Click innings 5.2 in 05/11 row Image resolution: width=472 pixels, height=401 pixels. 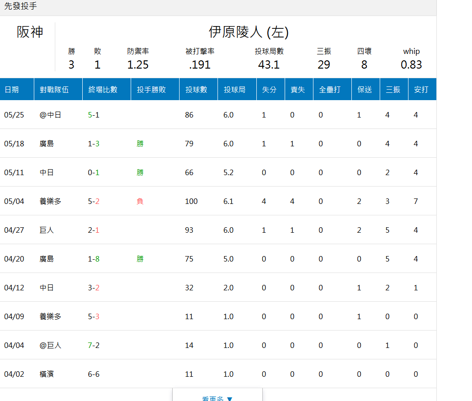[x=228, y=172]
